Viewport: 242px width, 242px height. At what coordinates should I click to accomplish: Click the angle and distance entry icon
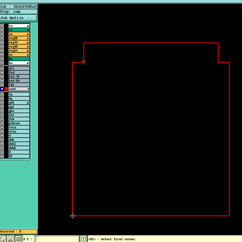coord(11,239)
